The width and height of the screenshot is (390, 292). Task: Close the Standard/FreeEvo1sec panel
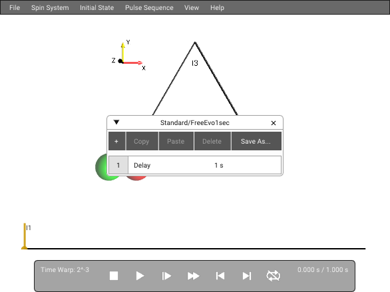point(274,123)
